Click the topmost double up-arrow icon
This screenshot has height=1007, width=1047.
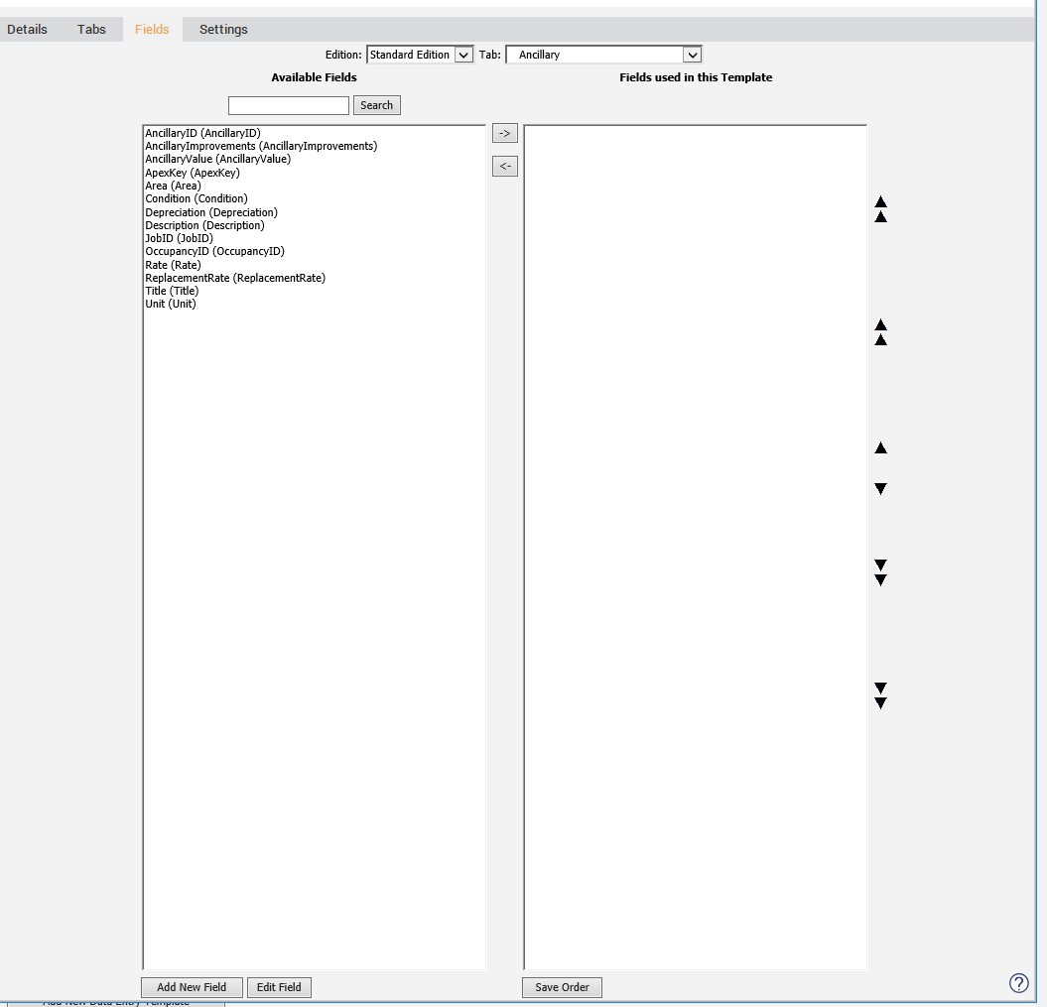point(880,209)
